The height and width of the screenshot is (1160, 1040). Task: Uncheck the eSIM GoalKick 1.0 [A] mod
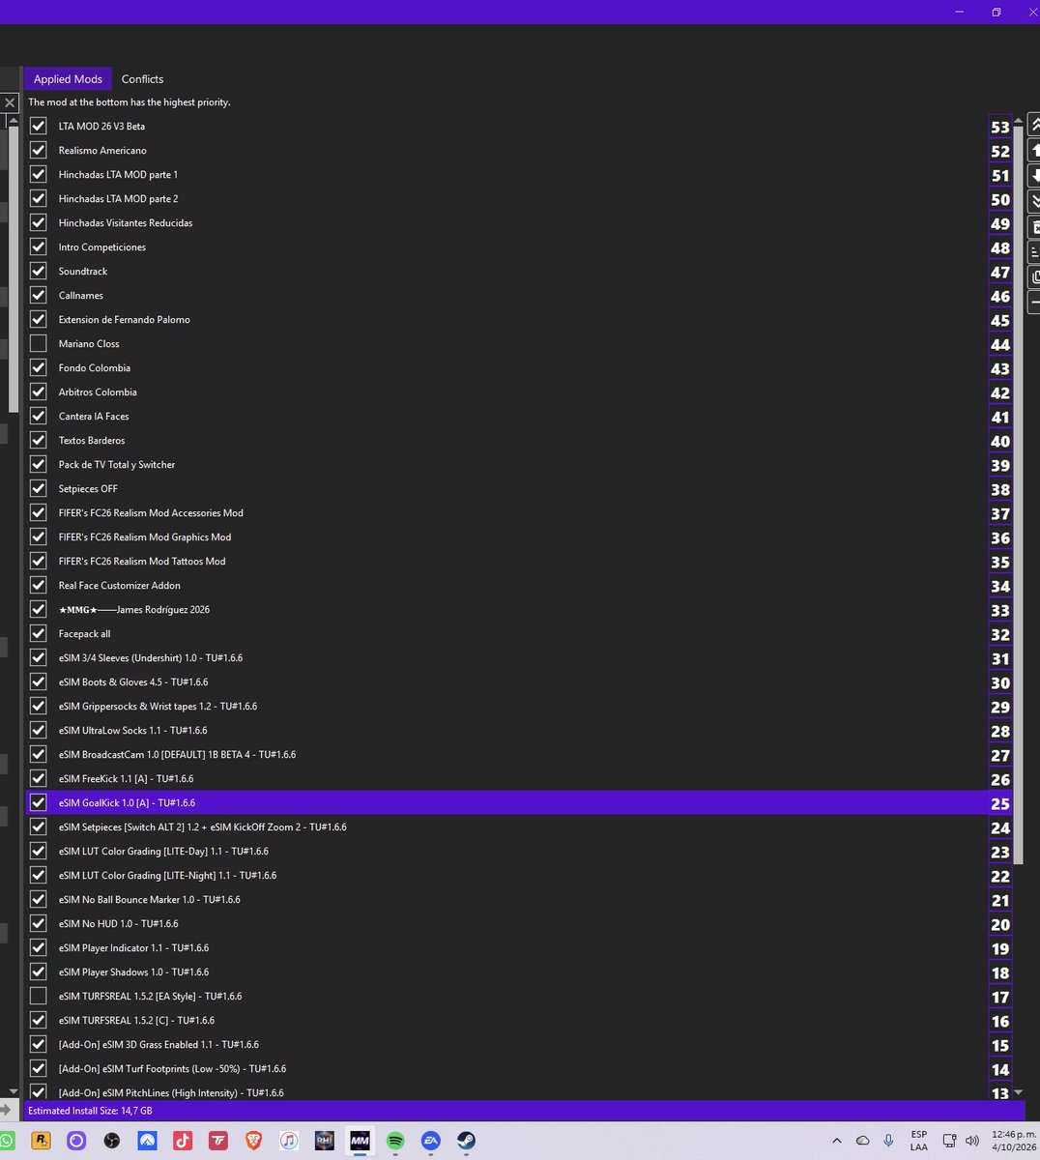click(39, 802)
